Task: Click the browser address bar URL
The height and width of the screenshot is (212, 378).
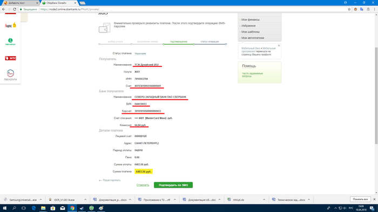Action: [x=70, y=9]
